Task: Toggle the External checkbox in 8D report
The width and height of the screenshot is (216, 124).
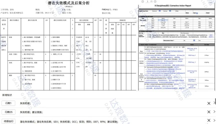Action: click(160, 11)
